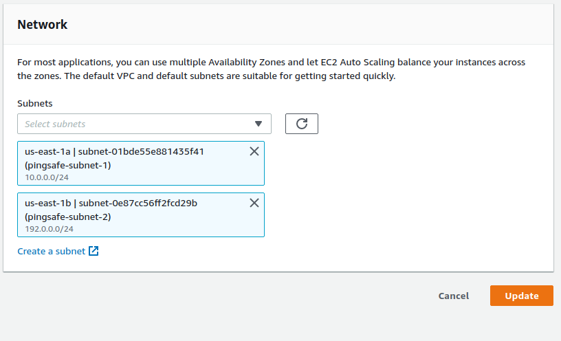Click the Availability Zones description paragraph
Image resolution: width=561 pixels, height=341 pixels.
tap(271, 69)
